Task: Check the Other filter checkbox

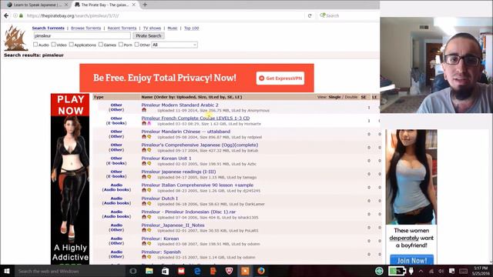Action: [137, 45]
